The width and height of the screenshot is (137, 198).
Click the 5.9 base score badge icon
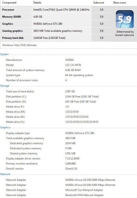(x=125, y=19)
